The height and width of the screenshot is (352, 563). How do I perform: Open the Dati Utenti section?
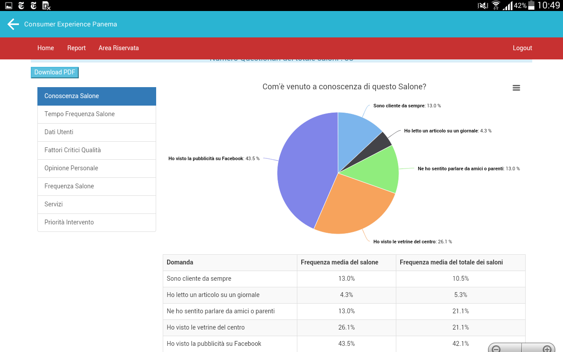(97, 132)
